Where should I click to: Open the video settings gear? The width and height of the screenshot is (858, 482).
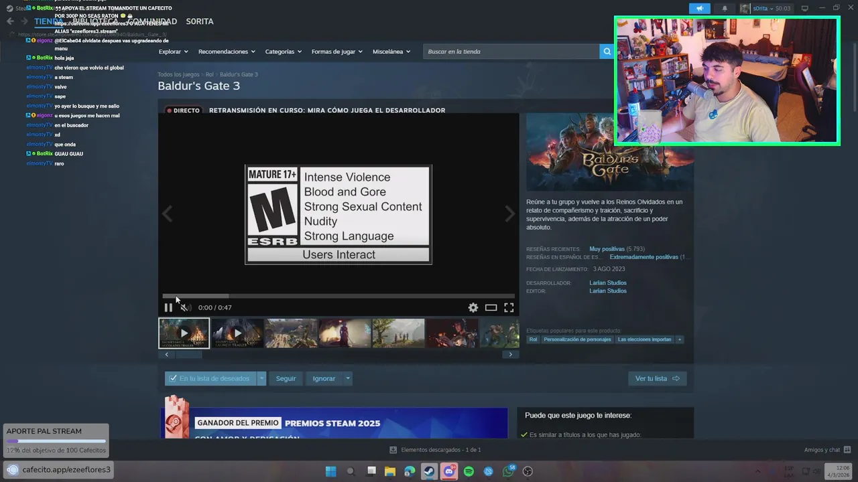473,308
